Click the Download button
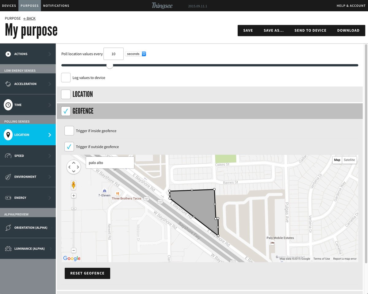 tap(348, 30)
